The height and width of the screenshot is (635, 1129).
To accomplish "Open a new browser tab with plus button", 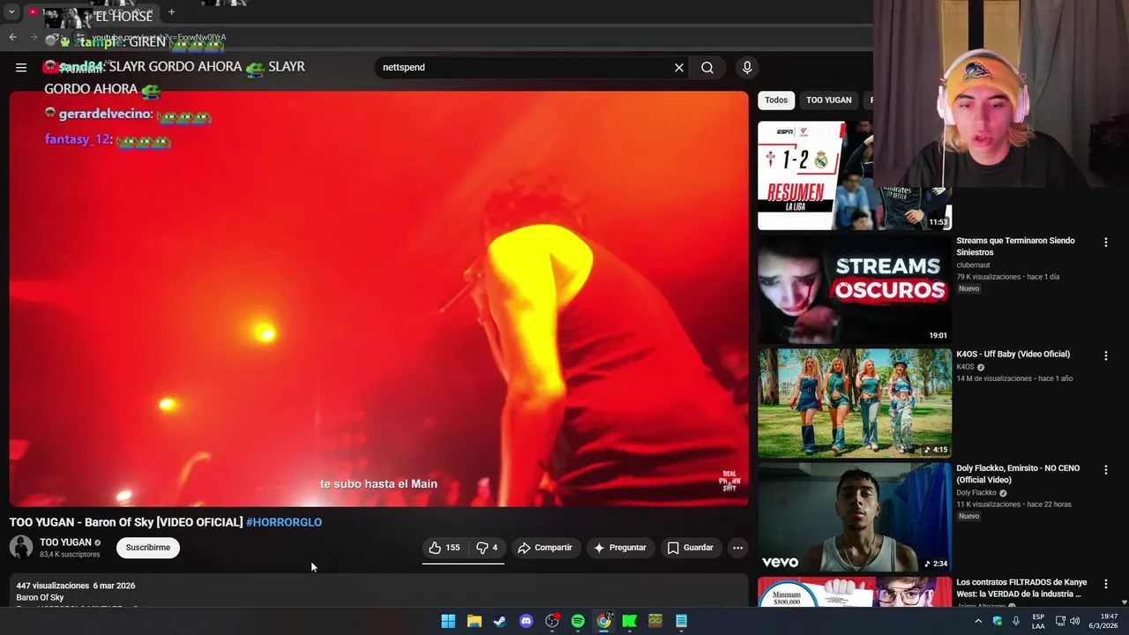I will click(171, 11).
